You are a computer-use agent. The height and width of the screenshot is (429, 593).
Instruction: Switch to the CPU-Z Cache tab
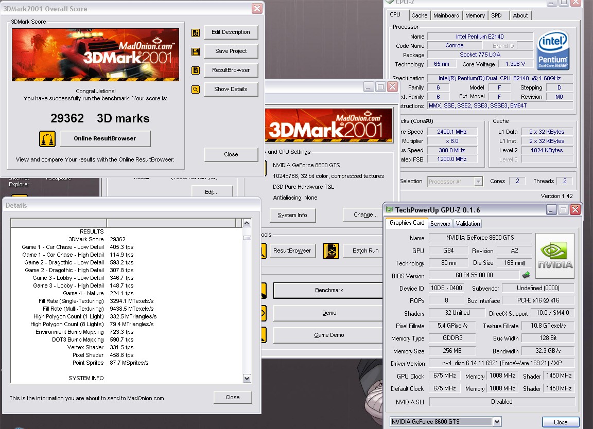coord(420,15)
